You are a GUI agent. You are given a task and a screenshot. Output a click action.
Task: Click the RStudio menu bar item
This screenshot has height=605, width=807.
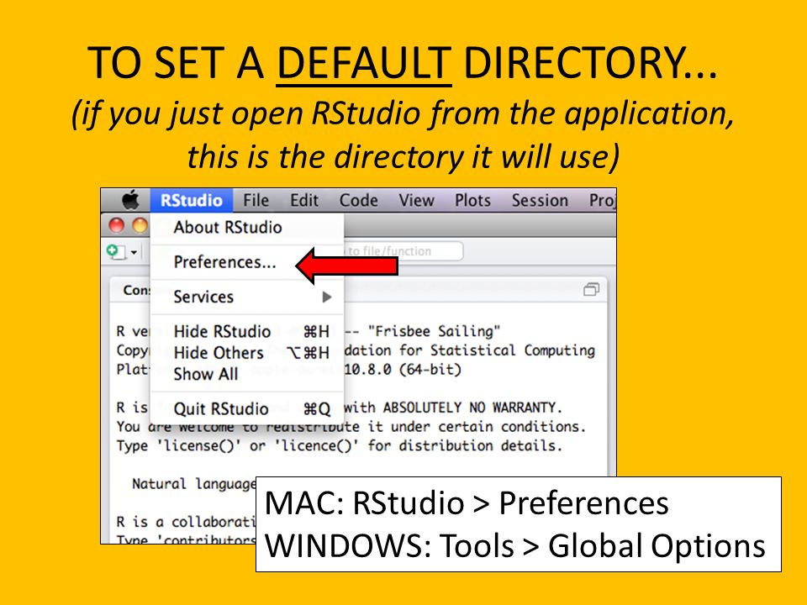click(x=192, y=200)
